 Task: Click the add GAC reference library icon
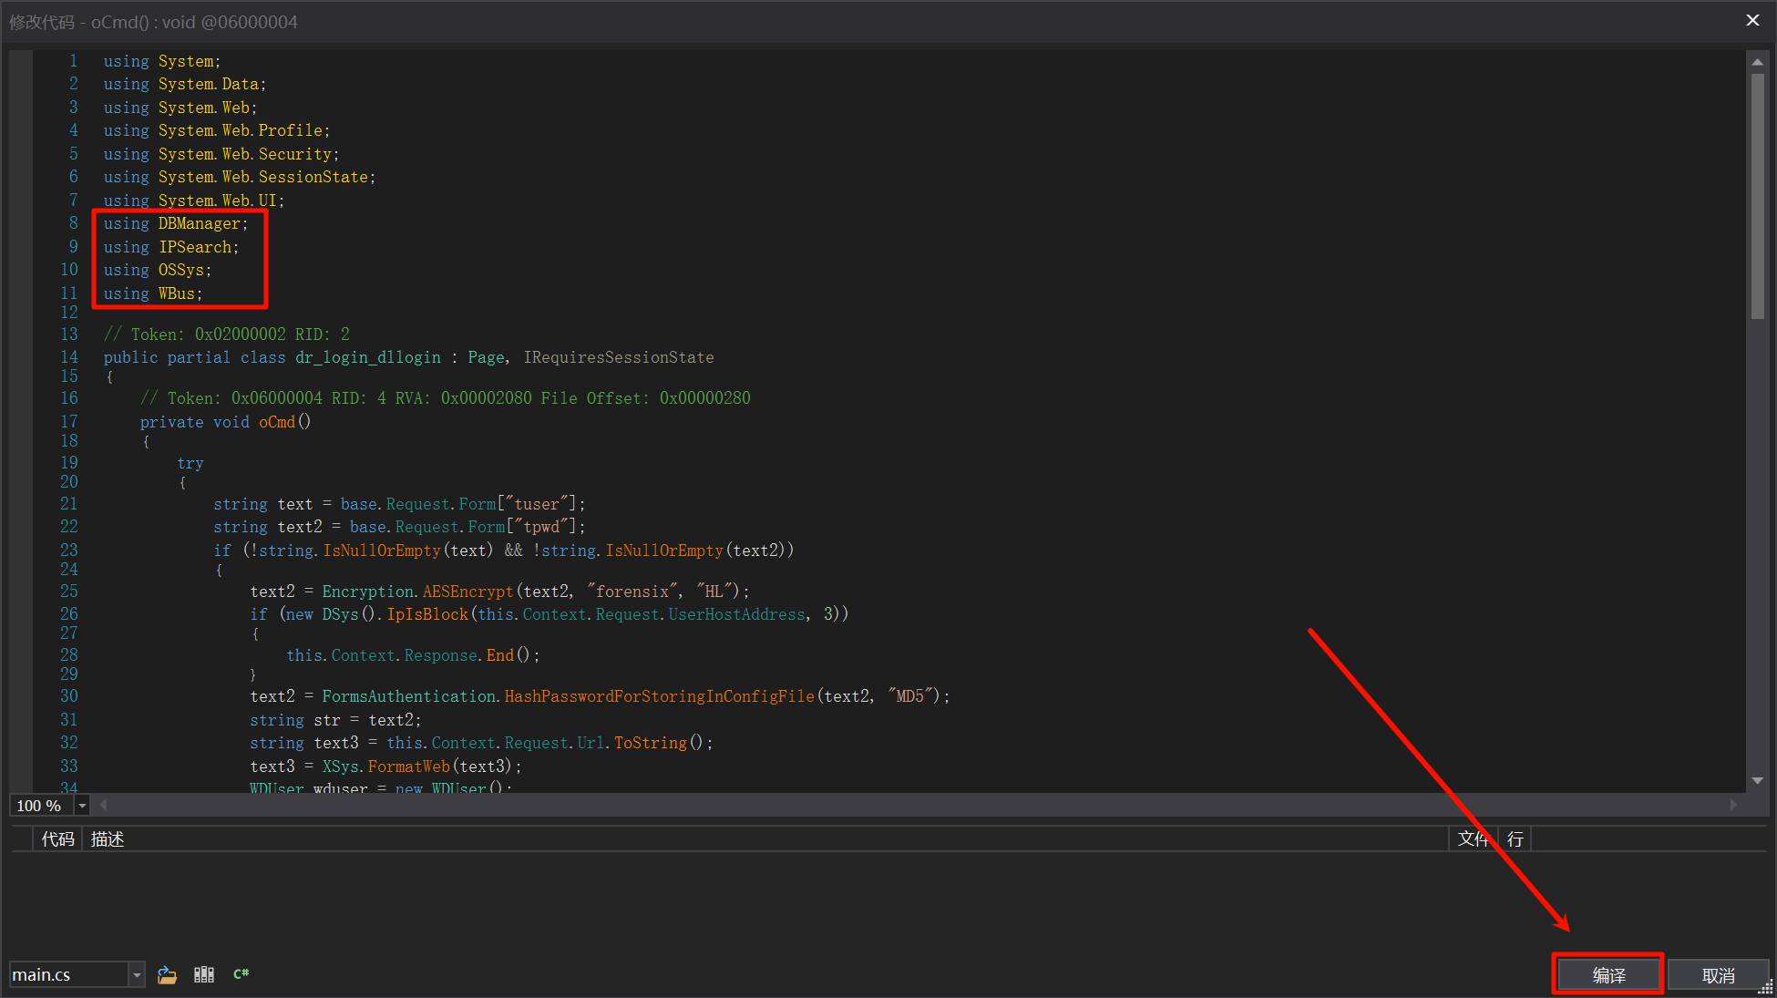[204, 974]
